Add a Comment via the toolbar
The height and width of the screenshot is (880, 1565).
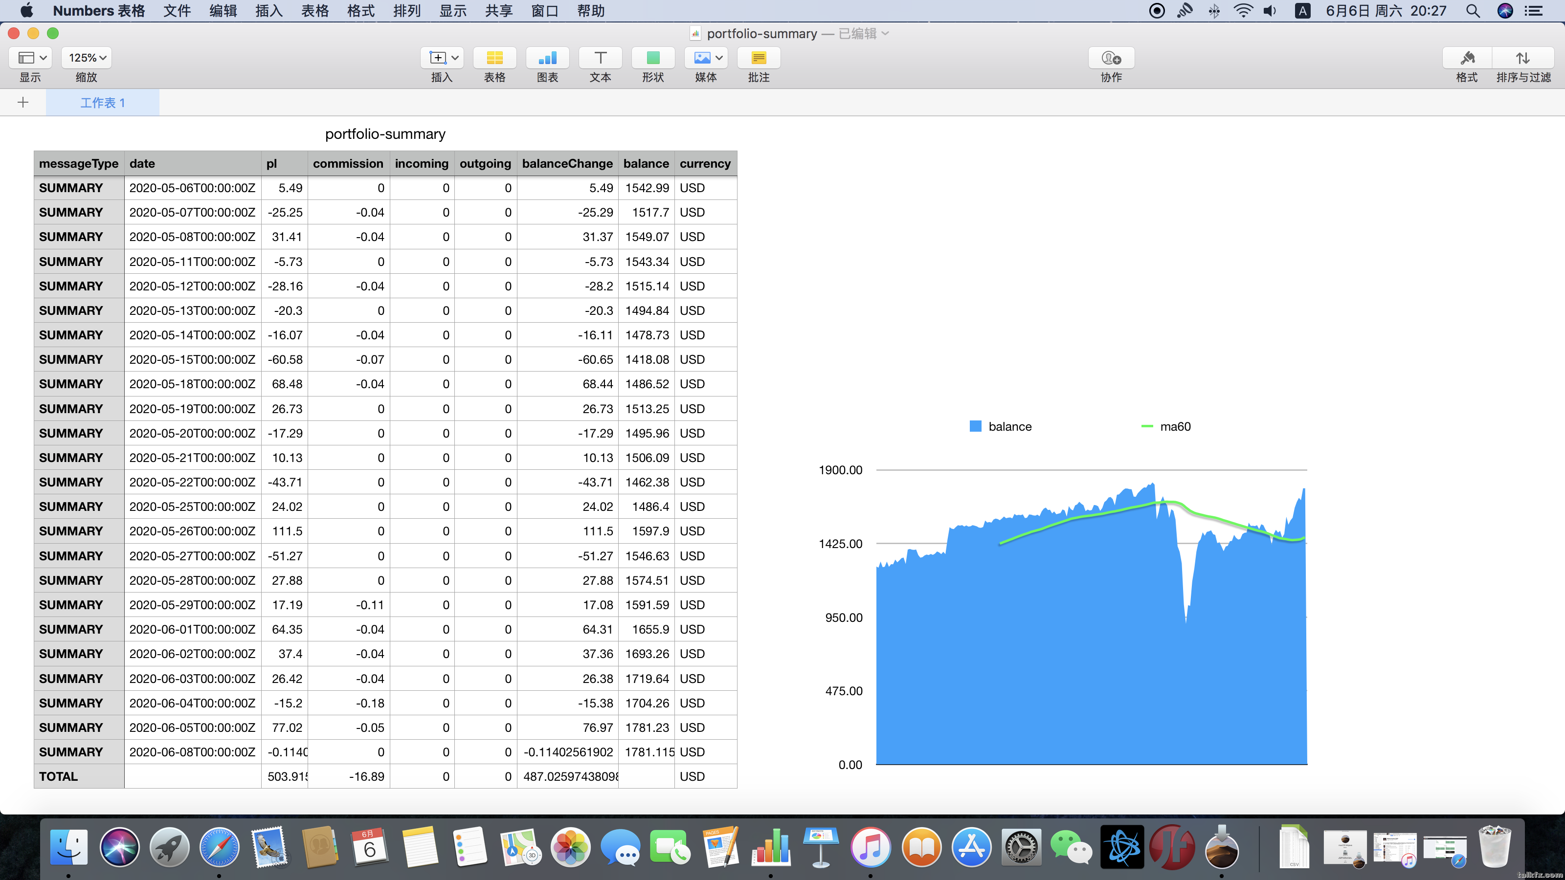coord(759,58)
